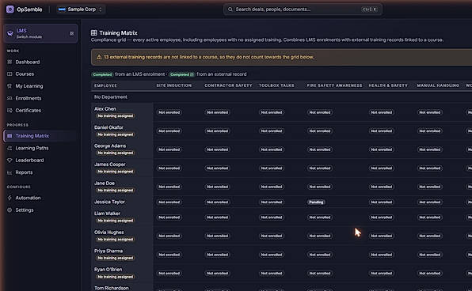Viewport: 472px width, 291px height.
Task: Click the Site Induction column header
Action: (x=174, y=85)
